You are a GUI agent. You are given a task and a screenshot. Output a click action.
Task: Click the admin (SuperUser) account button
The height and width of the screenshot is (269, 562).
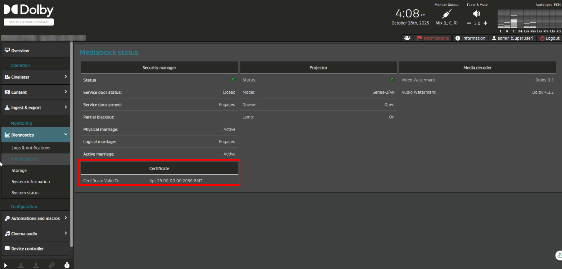pyautogui.click(x=512, y=38)
